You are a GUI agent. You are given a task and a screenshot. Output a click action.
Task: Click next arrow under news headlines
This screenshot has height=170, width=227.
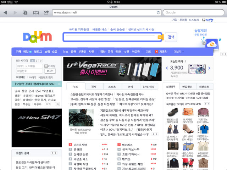click(x=157, y=134)
